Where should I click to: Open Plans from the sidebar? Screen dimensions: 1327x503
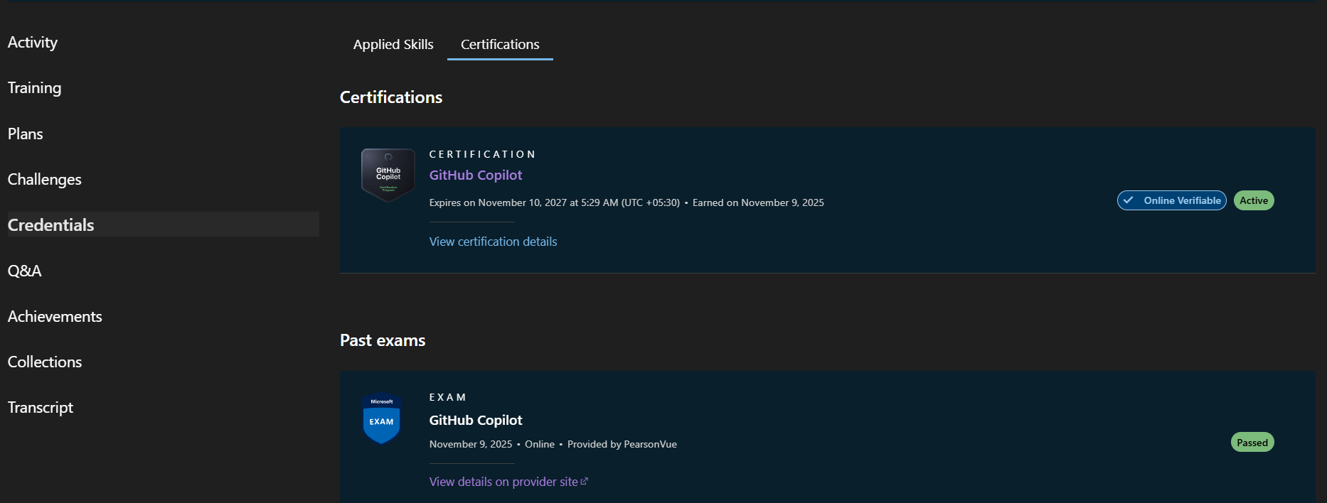(26, 134)
